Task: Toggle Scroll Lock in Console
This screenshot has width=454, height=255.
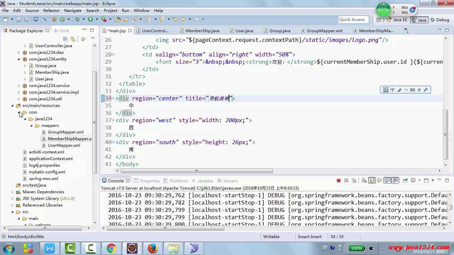Action: click(x=372, y=181)
